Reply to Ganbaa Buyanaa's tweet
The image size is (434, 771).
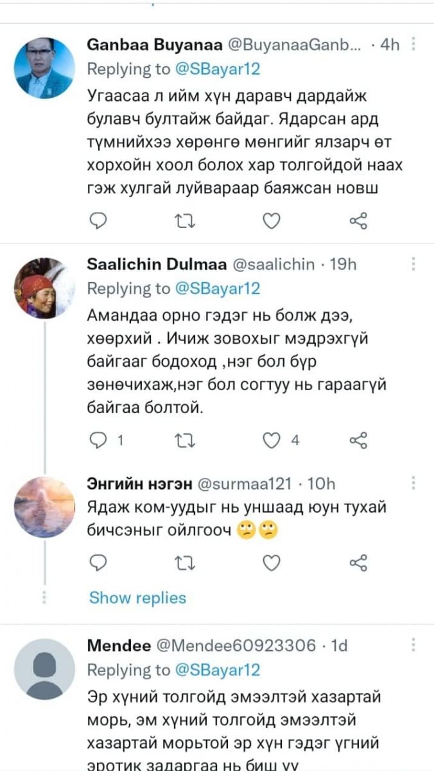pos(98,222)
